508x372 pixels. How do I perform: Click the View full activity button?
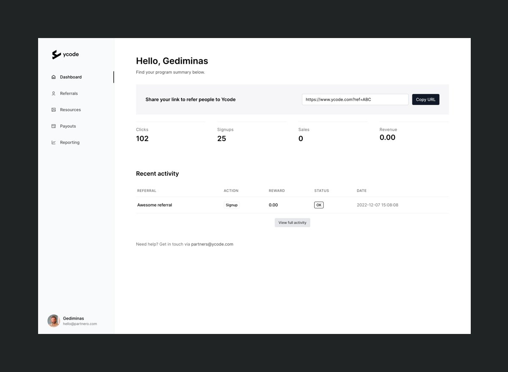click(293, 223)
